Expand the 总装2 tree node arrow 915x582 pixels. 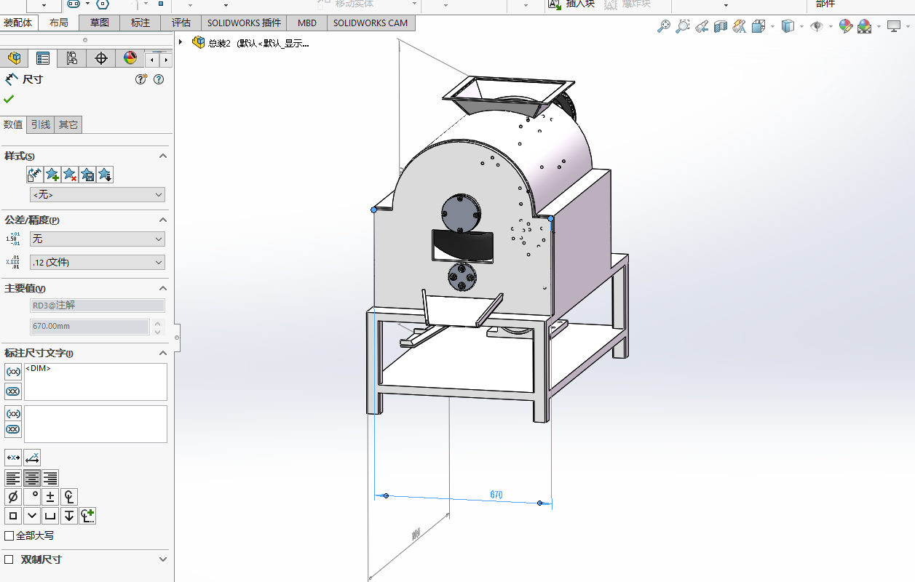click(x=181, y=42)
